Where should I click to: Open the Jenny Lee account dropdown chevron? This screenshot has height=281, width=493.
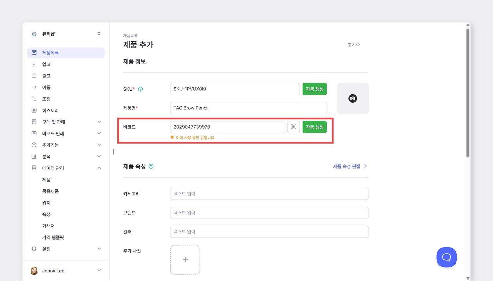[x=99, y=271]
